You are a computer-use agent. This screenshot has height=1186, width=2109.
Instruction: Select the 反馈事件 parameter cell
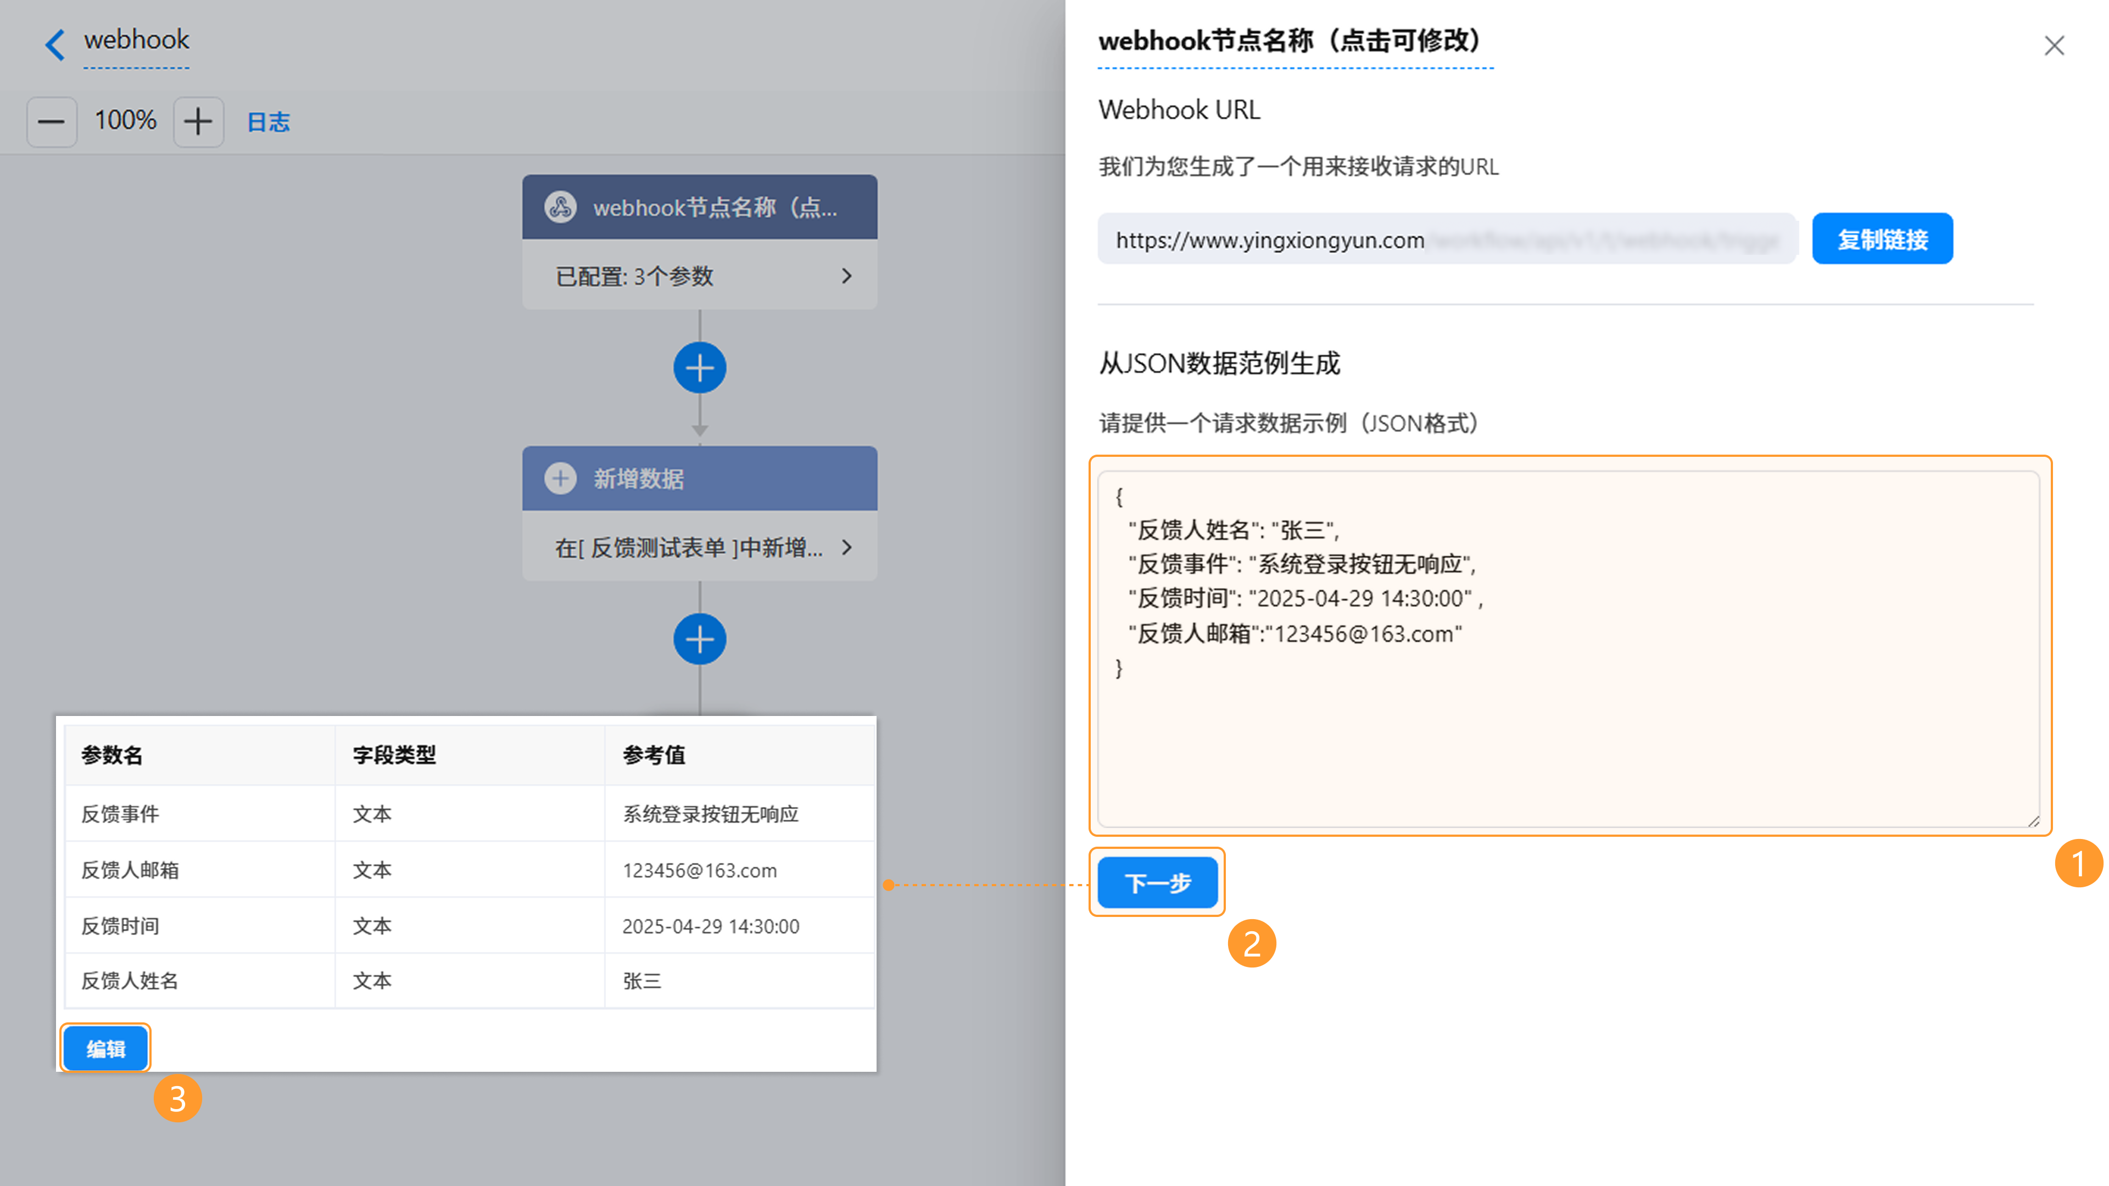pos(200,814)
